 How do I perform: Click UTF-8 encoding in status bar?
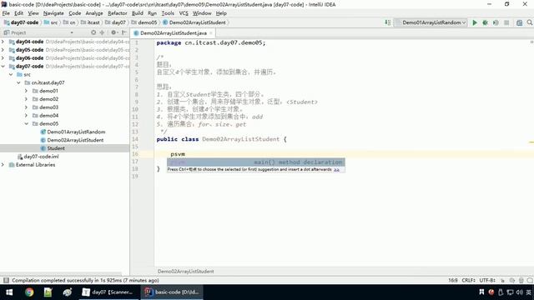tap(487, 280)
